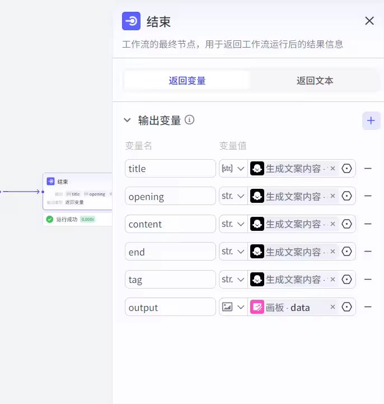Click the tag variable name field

tap(170, 279)
